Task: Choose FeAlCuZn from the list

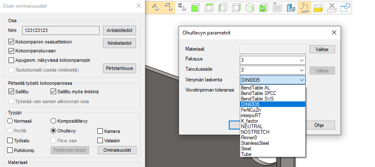Action: click(x=273, y=110)
